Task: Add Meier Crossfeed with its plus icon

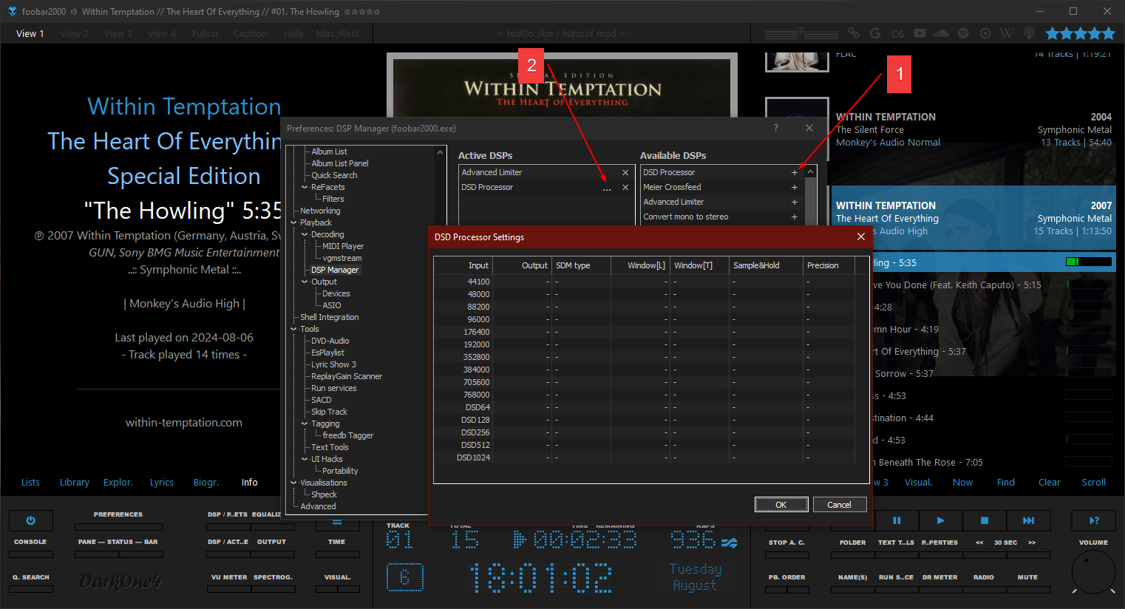Action: click(795, 188)
